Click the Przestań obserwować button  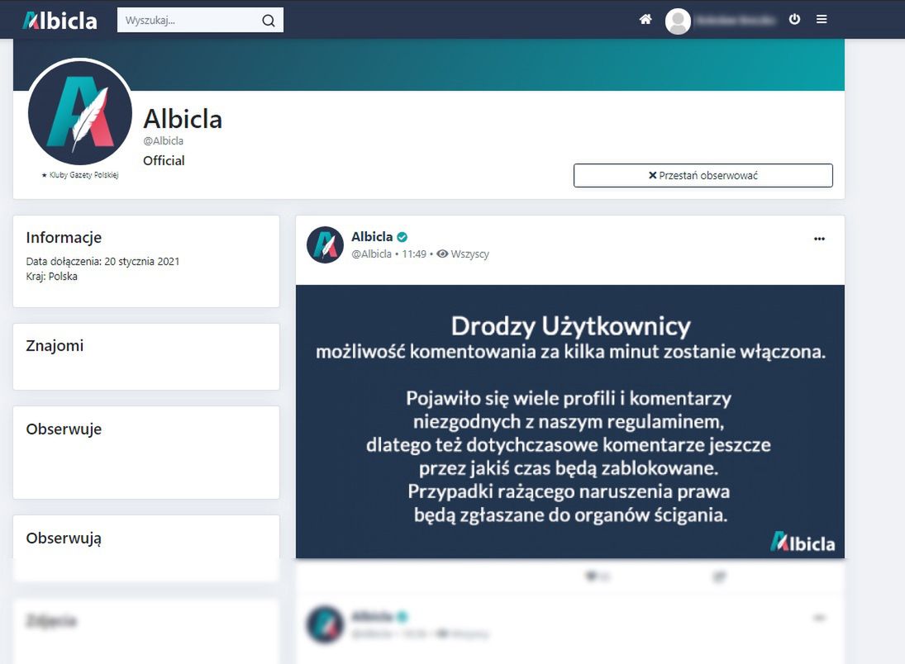703,175
